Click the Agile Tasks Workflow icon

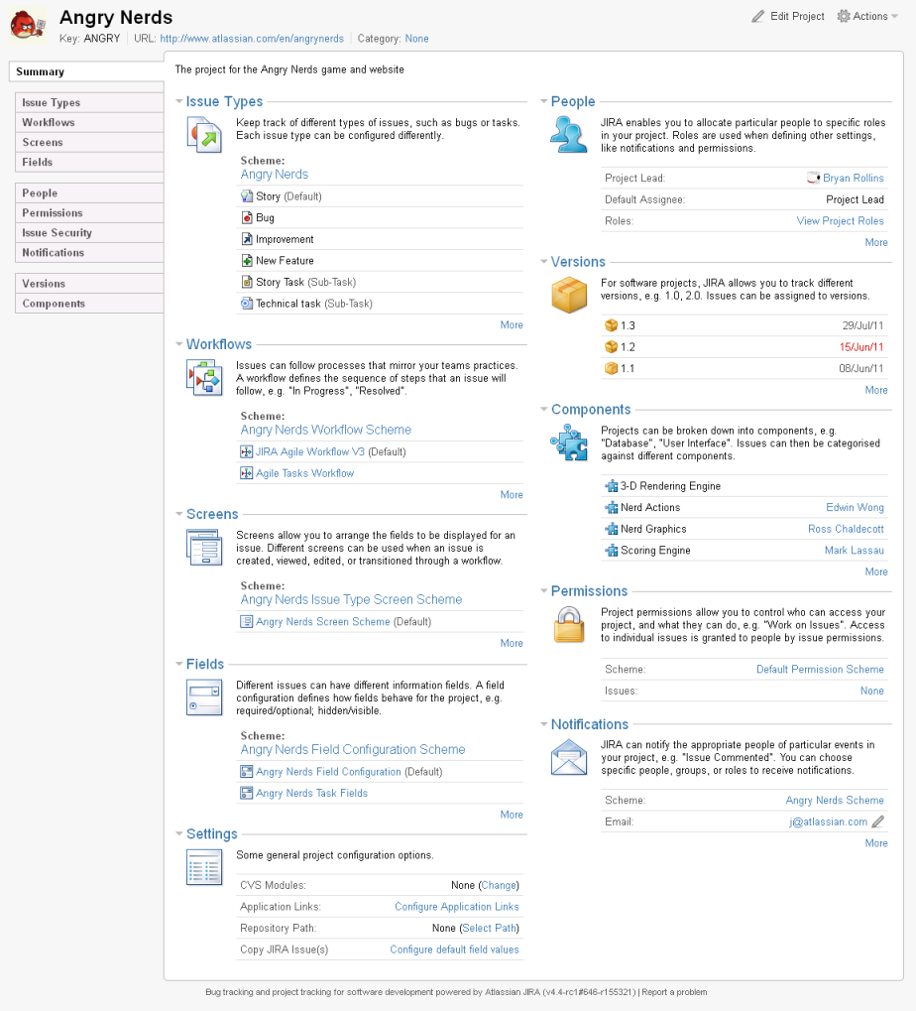point(246,473)
